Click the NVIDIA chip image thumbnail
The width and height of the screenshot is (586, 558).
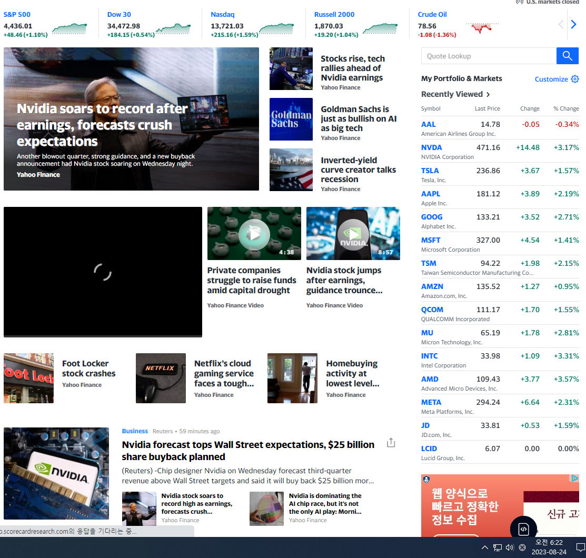56,474
